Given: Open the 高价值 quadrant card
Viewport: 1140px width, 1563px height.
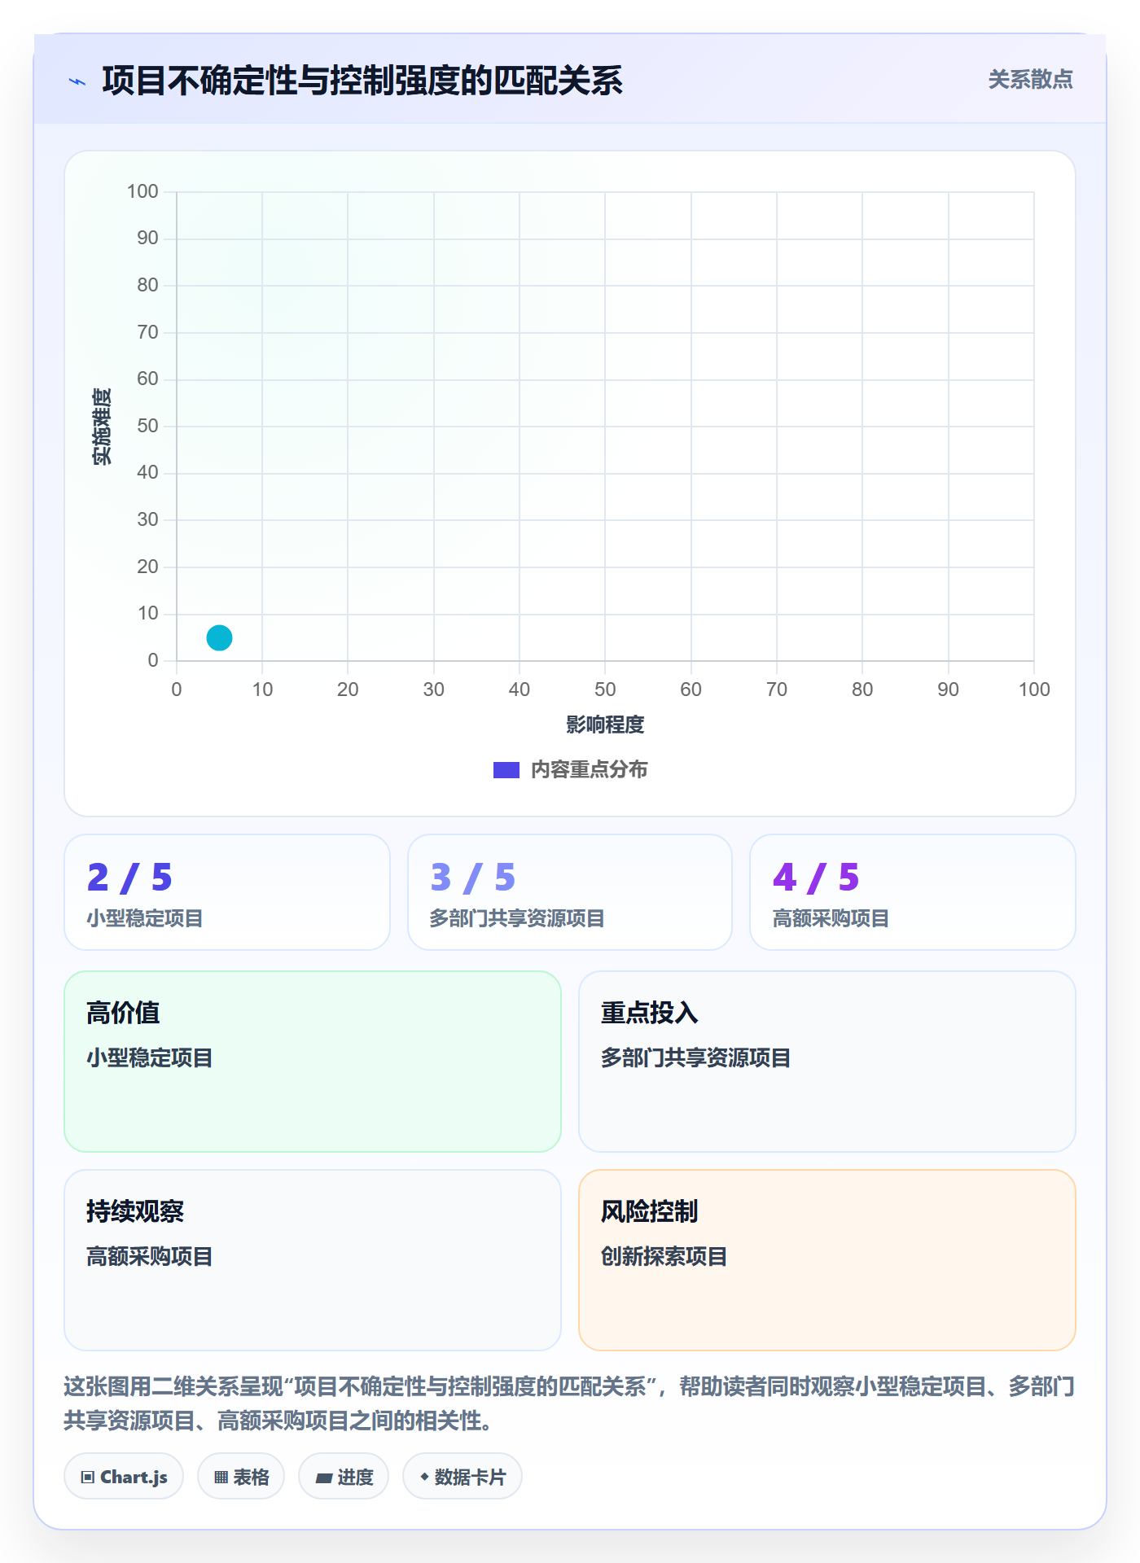Looking at the screenshot, I should coord(313,1062).
